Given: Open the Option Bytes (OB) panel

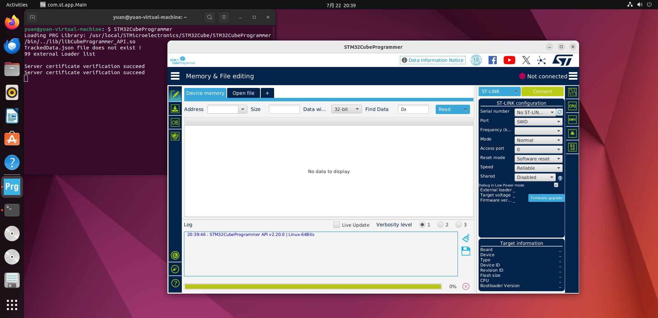Looking at the screenshot, I should 175,123.
